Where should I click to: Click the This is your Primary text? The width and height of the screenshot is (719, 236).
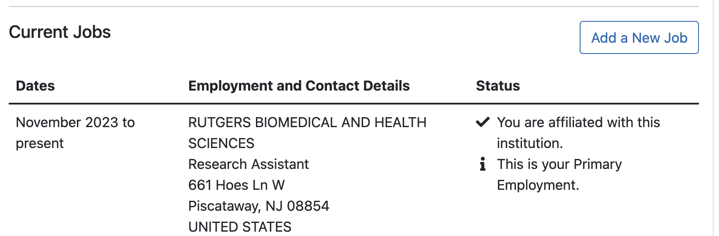click(x=559, y=164)
